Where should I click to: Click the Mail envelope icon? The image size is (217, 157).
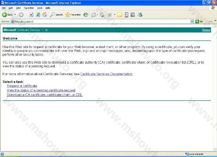pos(94,15)
